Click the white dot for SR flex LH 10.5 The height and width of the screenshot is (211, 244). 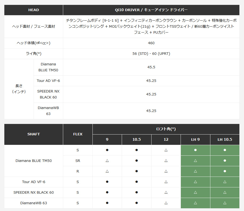click(x=225, y=161)
